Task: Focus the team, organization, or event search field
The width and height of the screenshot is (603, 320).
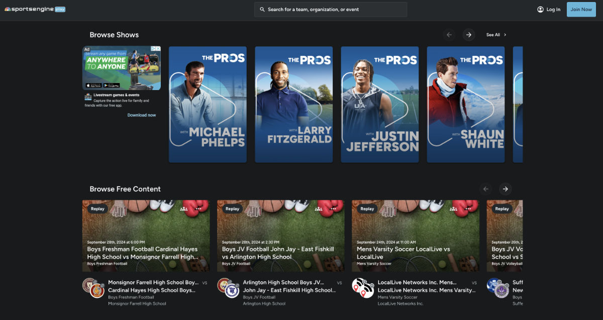Action: 331,10
